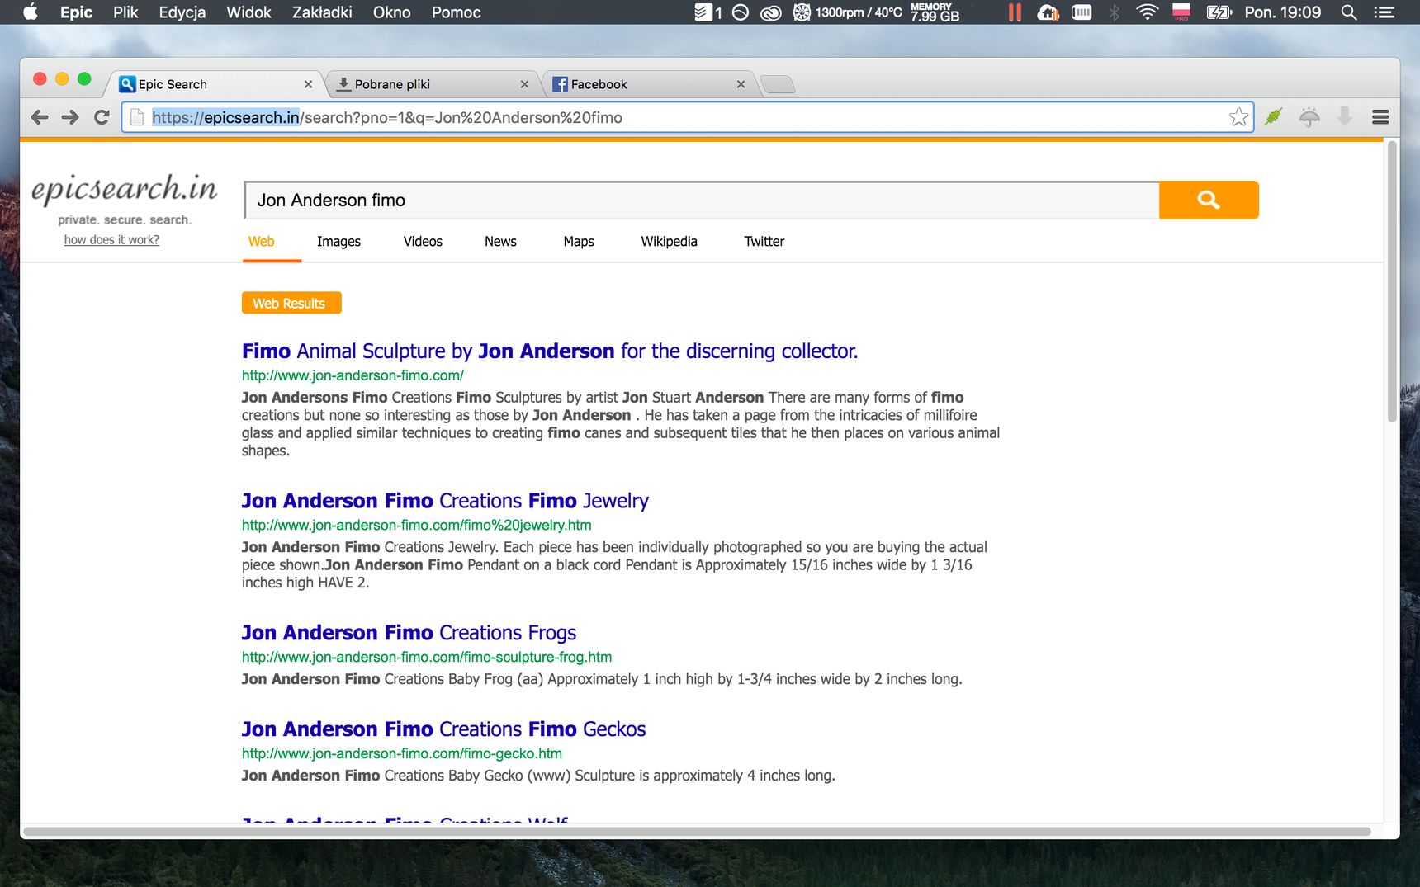Open Notification Center list icon

pos(1384,12)
